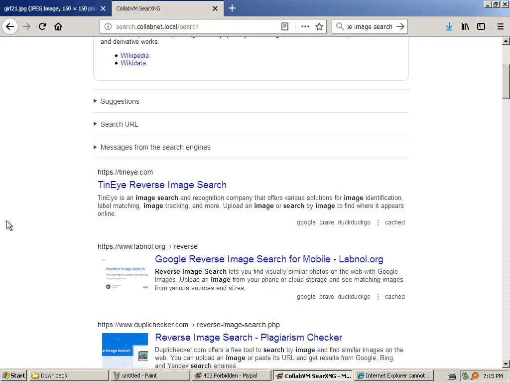Open TinEye Reverse Image Search result
Screen dimensions: 510x383
coord(162,185)
